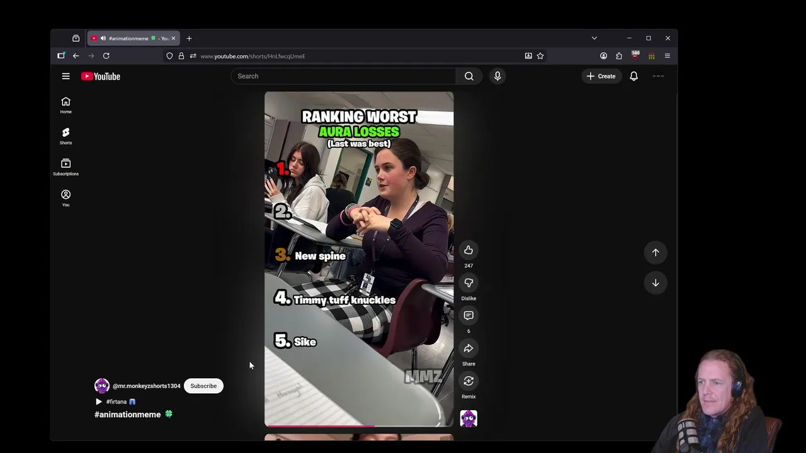Open the #firtana sound link
The width and height of the screenshot is (806, 453).
click(116, 401)
